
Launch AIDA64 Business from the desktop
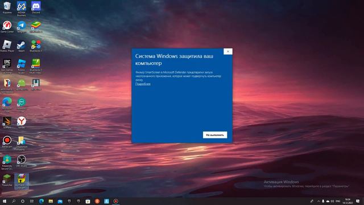(22, 9)
